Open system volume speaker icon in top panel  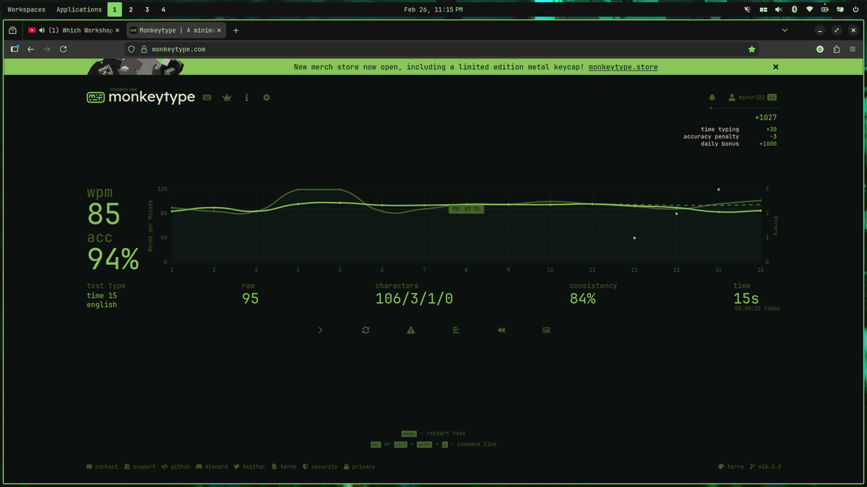coord(778,9)
